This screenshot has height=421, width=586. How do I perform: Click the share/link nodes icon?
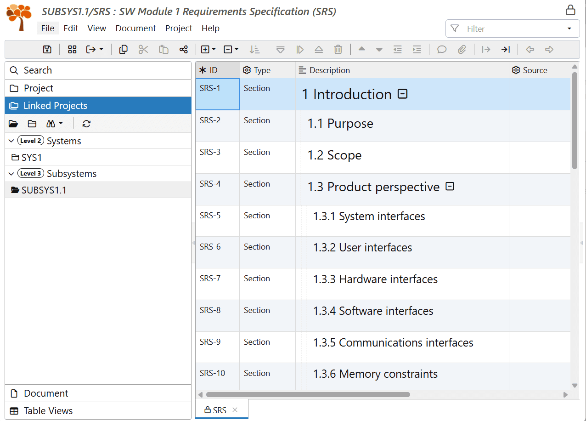tap(184, 50)
